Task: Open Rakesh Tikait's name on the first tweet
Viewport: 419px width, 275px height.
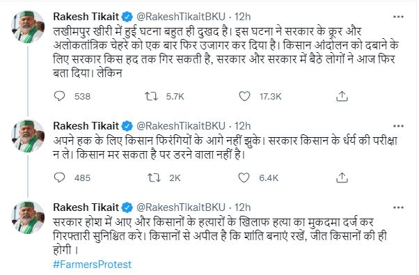Action: [86, 17]
